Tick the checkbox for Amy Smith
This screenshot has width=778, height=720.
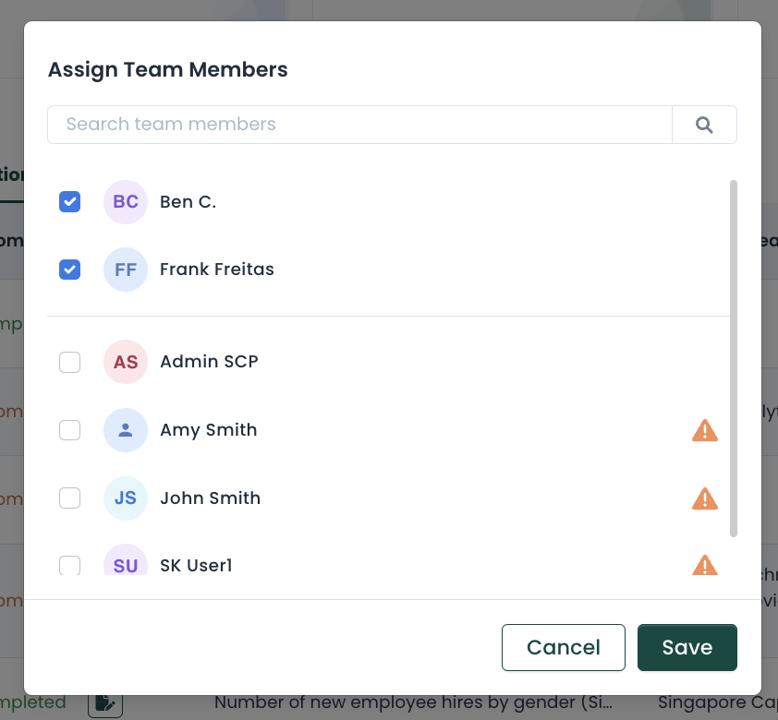[69, 430]
